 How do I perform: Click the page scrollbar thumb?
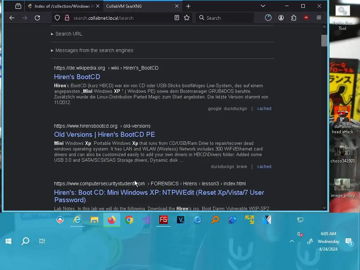pos(324,41)
